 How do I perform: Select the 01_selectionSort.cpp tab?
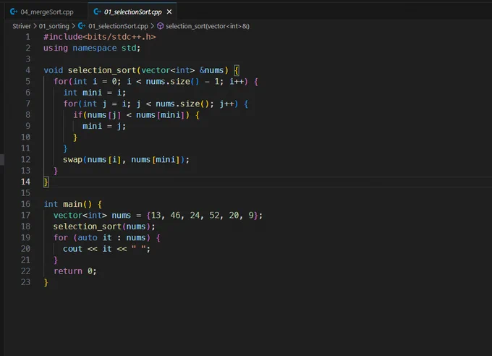pos(132,12)
